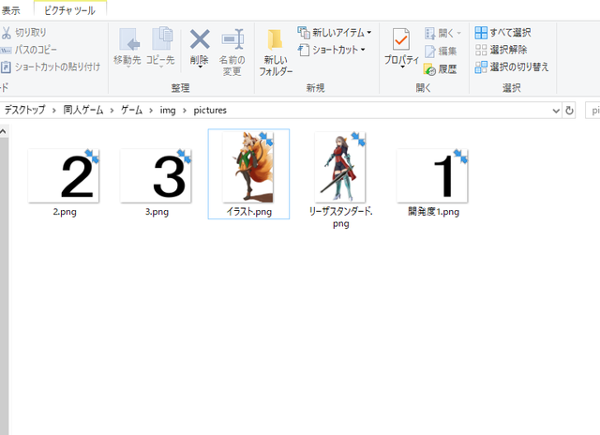This screenshot has height=435, width=600.
Task: Go to ゲーム folder in the address path
Action: click(131, 111)
